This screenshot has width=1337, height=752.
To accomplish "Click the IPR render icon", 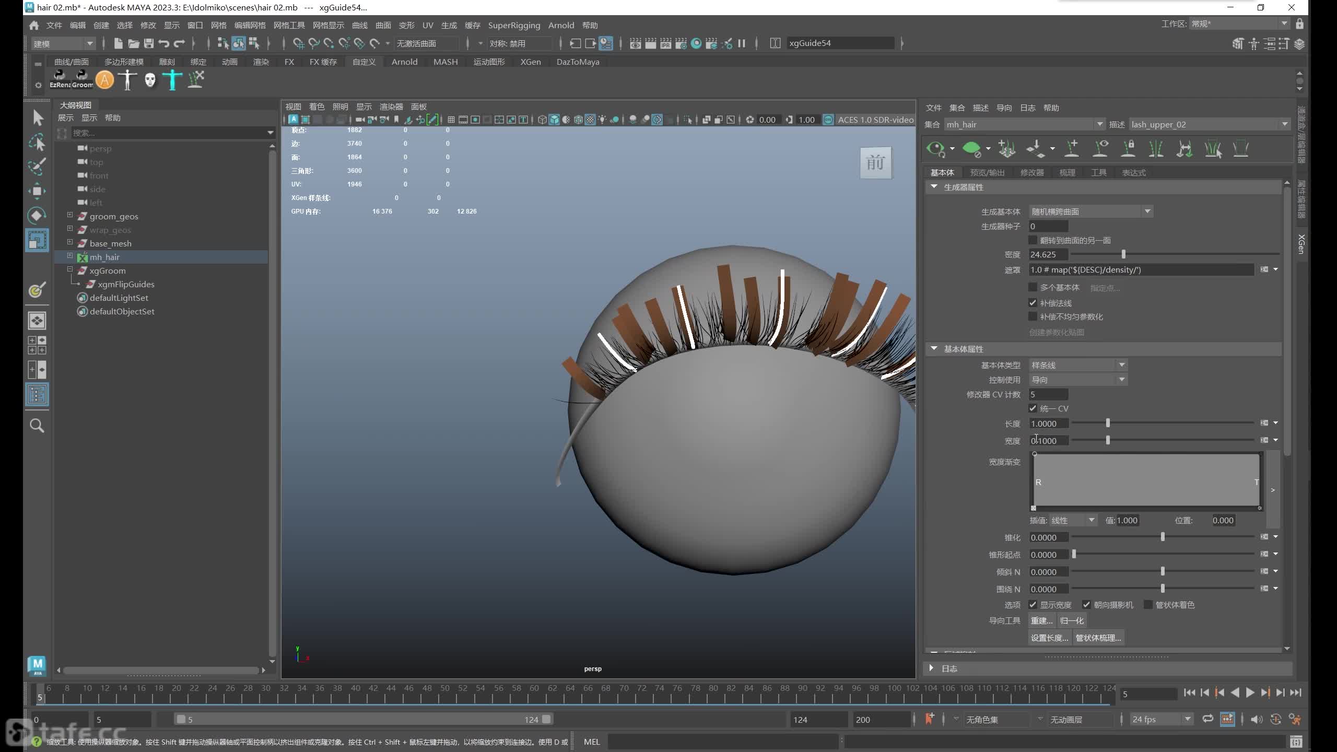I will [x=665, y=43].
